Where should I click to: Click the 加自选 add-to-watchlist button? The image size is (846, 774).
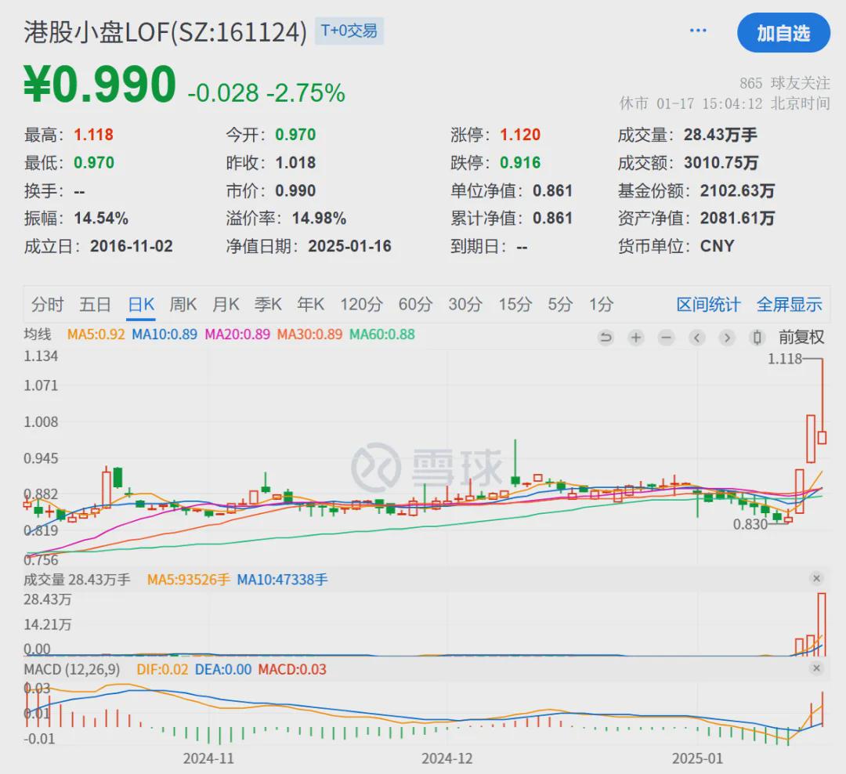tap(783, 34)
